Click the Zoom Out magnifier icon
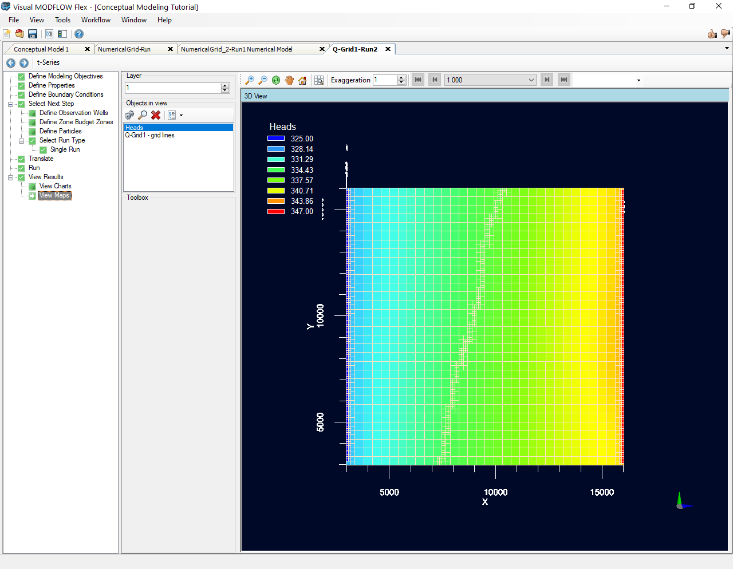 (263, 80)
